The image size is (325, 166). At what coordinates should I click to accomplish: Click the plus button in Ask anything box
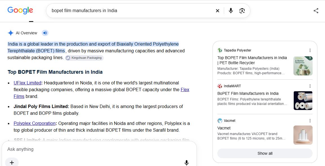click(x=12, y=163)
